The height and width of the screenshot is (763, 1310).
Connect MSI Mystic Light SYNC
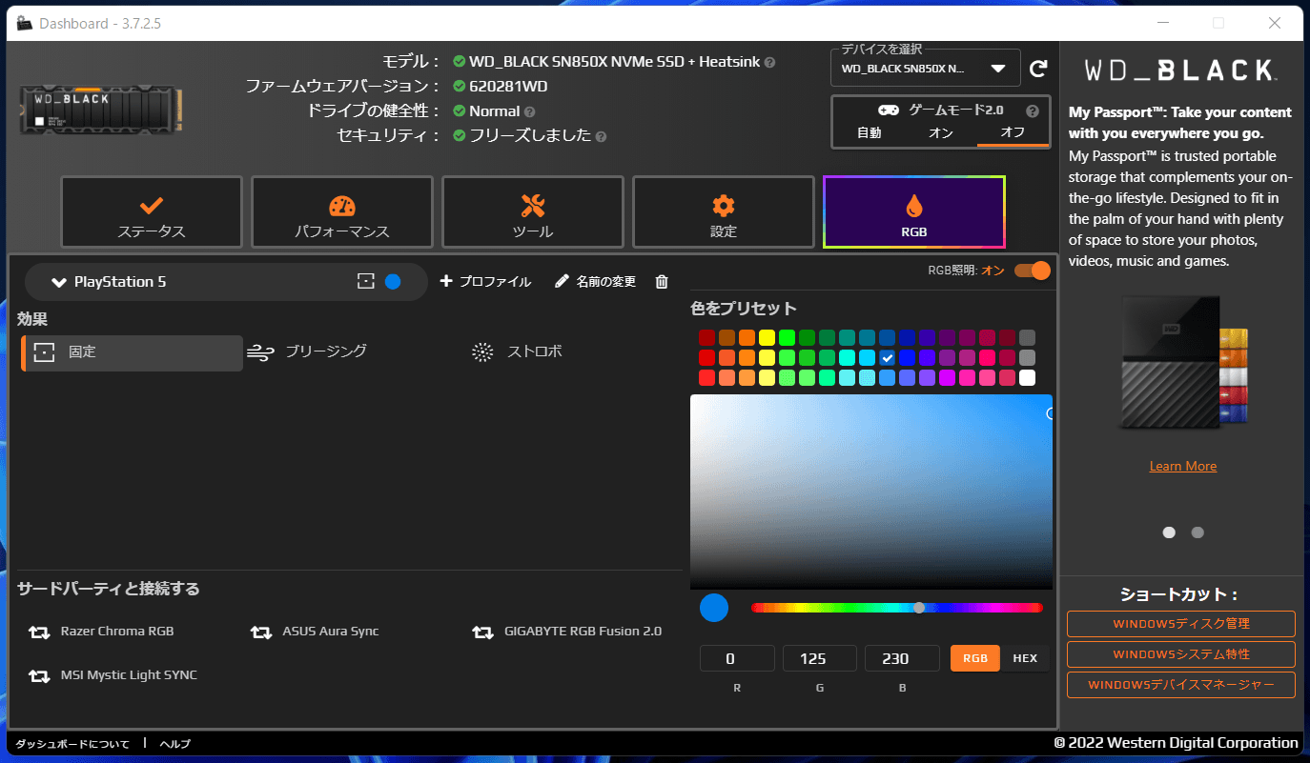click(x=113, y=675)
